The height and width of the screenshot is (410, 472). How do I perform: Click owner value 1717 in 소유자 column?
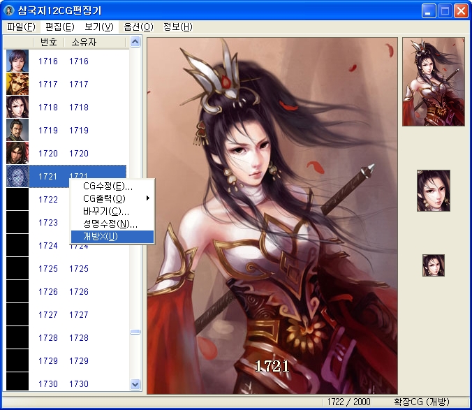[x=79, y=85]
